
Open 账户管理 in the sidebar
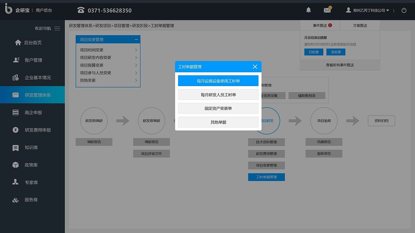(32, 60)
